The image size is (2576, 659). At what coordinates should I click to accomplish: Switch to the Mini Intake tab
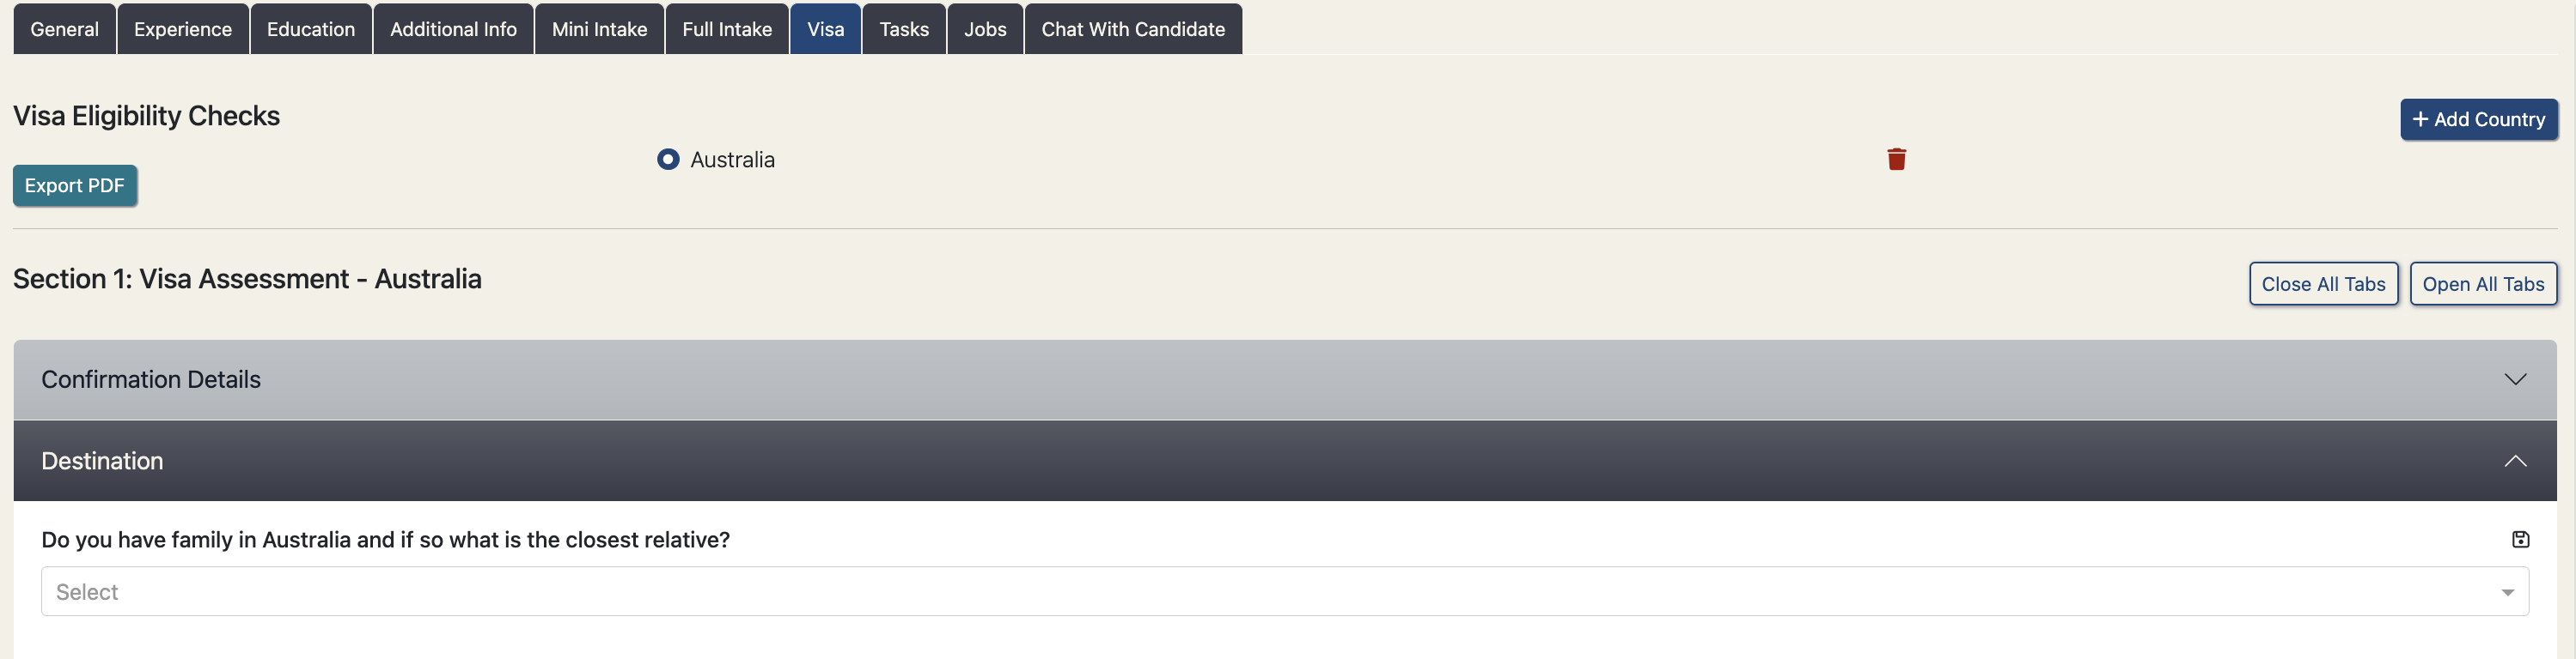point(599,29)
